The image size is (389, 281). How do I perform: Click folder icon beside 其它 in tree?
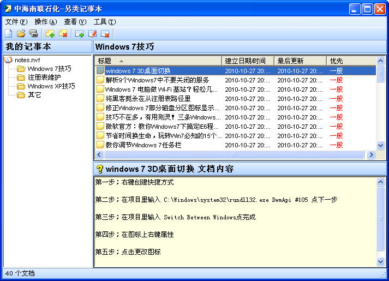click(x=21, y=95)
